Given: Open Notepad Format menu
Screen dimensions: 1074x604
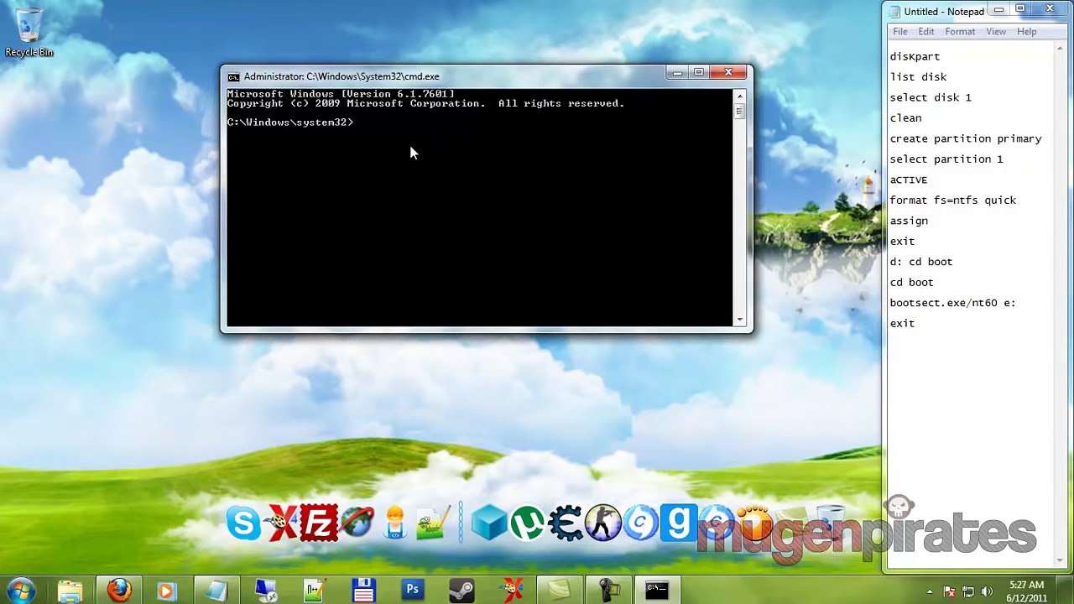Looking at the screenshot, I should pos(960,32).
